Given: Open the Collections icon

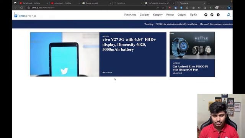Looking at the screenshot, I should pyautogui.click(x=205, y=8).
